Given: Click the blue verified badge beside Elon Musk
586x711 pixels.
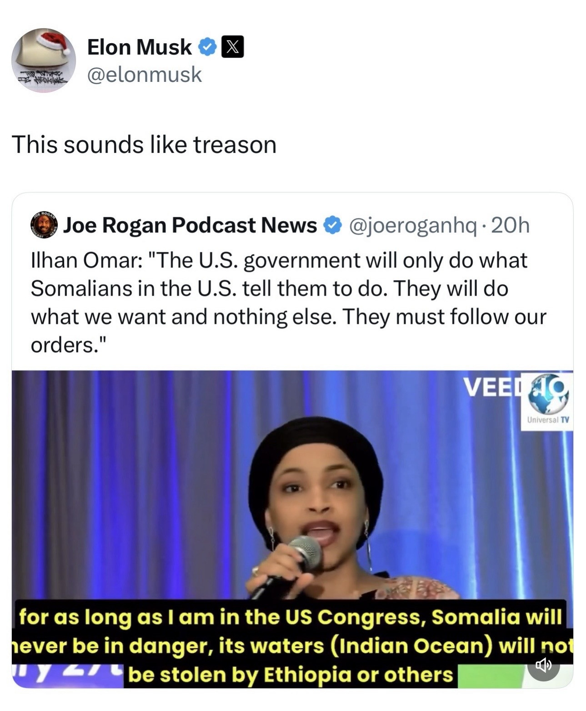Looking at the screenshot, I should point(208,47).
